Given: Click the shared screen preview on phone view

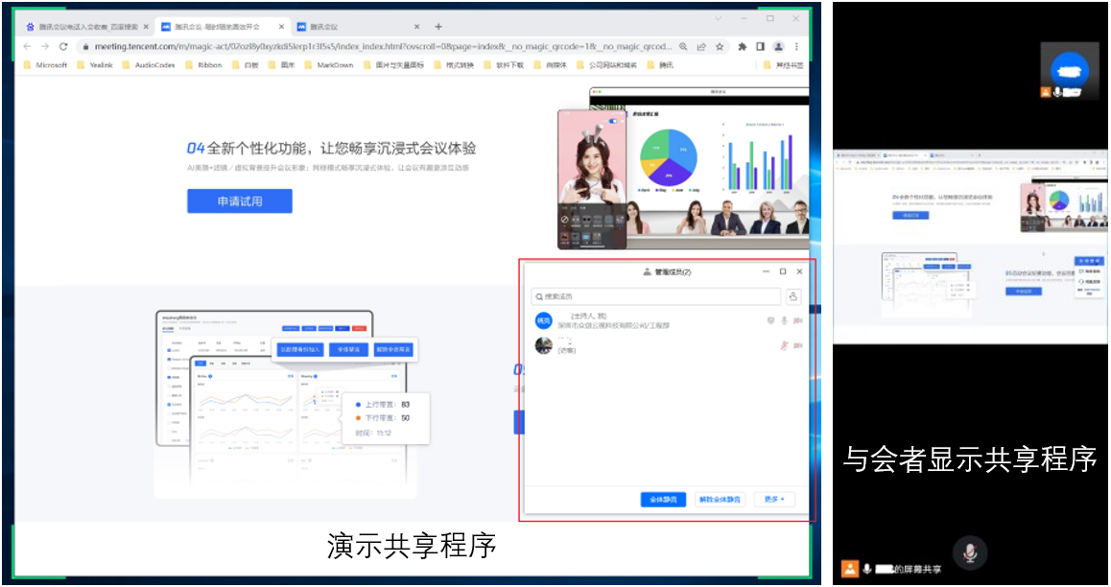Looking at the screenshot, I should click(x=970, y=247).
